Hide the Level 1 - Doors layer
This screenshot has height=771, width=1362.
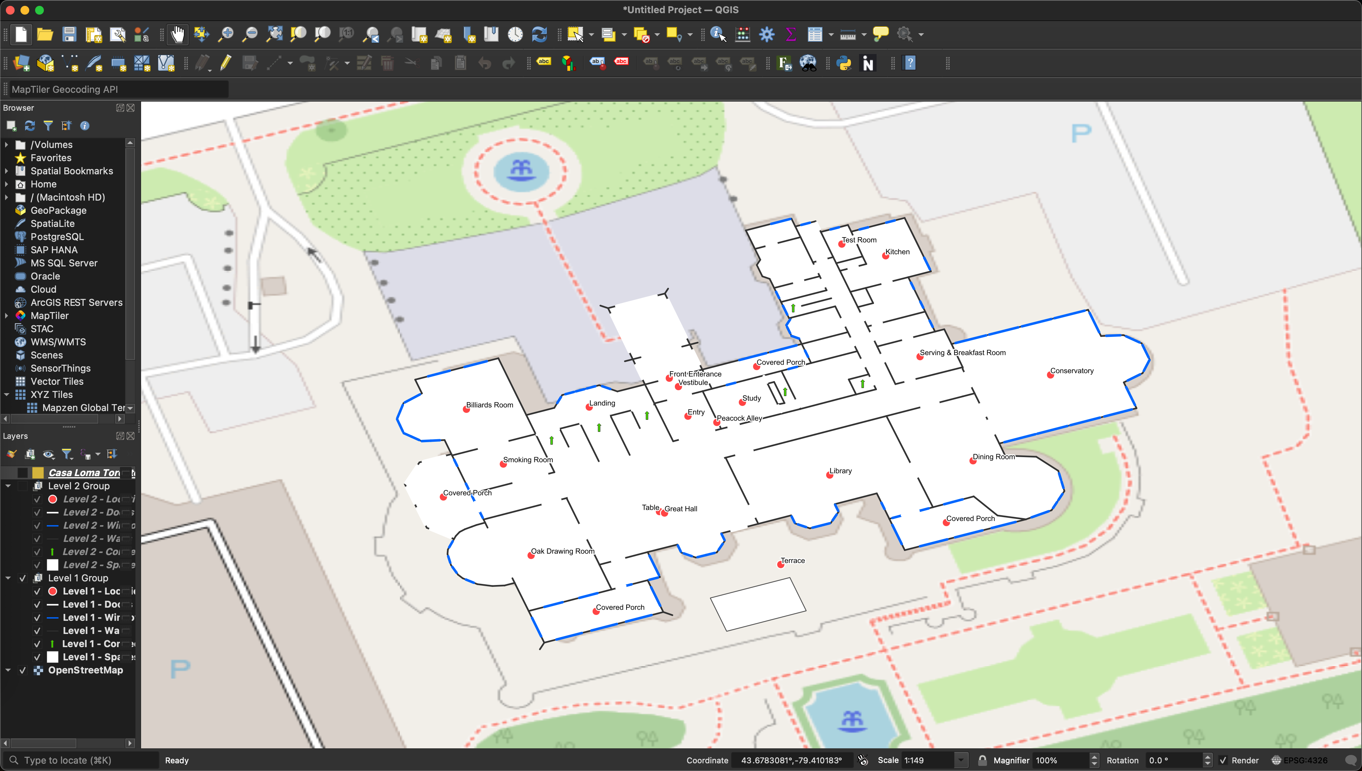click(x=37, y=604)
